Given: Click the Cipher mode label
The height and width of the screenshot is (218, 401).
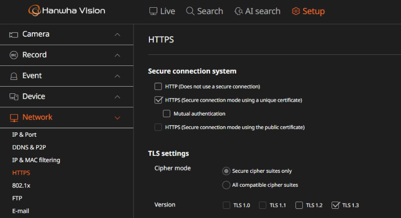Looking at the screenshot, I should pyautogui.click(x=173, y=168).
